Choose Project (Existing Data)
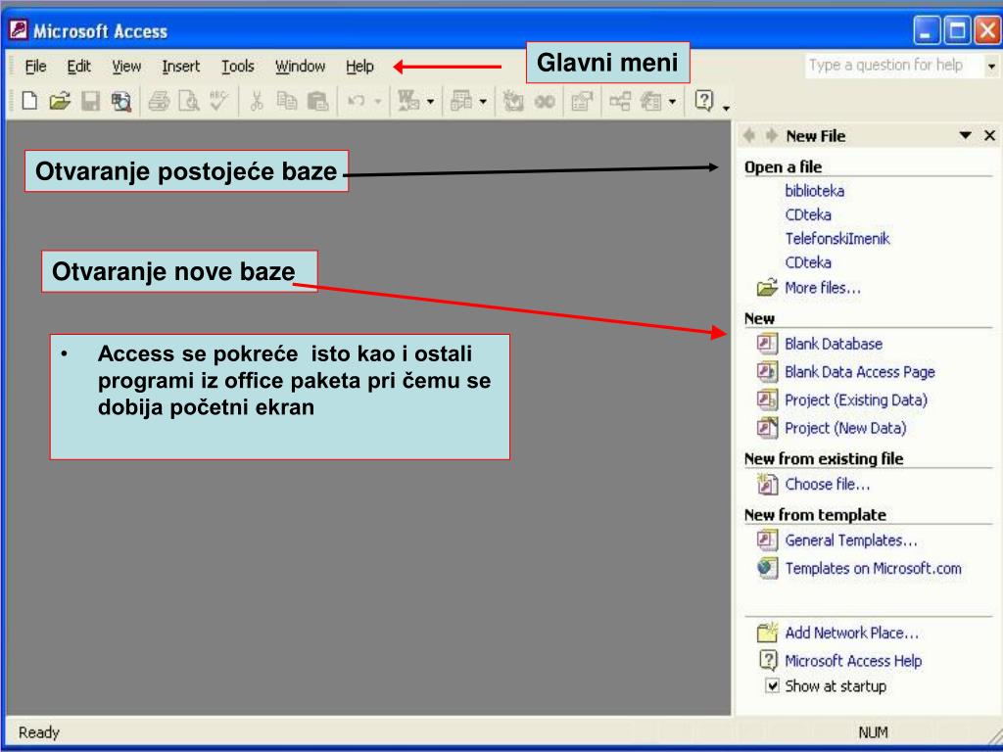This screenshot has width=1003, height=752. coord(856,400)
